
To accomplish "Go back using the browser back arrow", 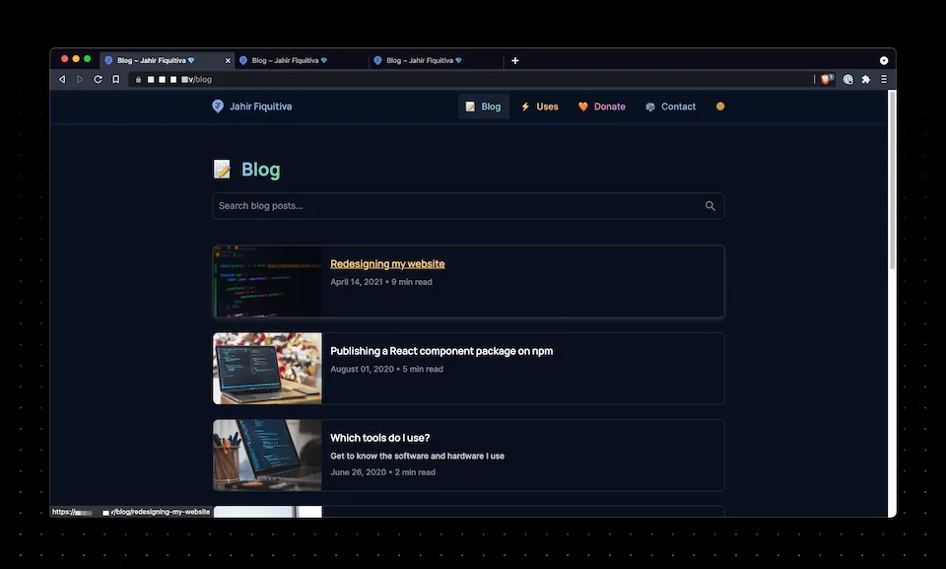I will 62,79.
